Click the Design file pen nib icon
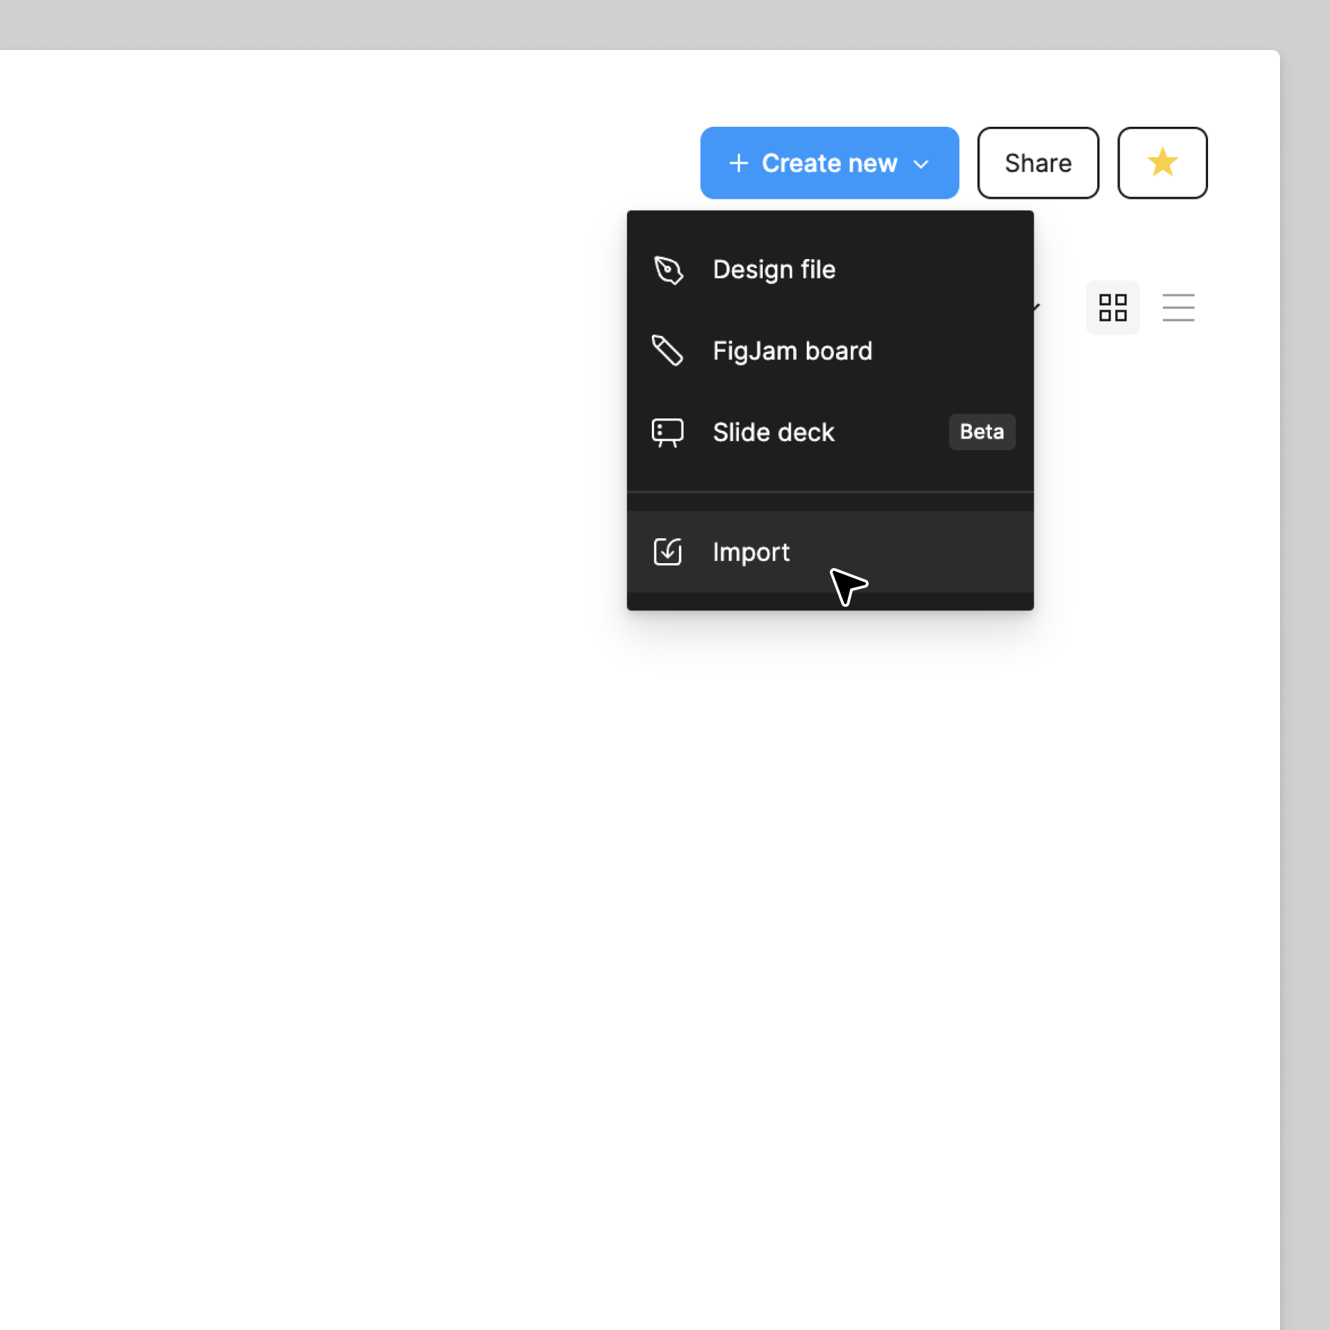The width and height of the screenshot is (1330, 1330). [668, 269]
